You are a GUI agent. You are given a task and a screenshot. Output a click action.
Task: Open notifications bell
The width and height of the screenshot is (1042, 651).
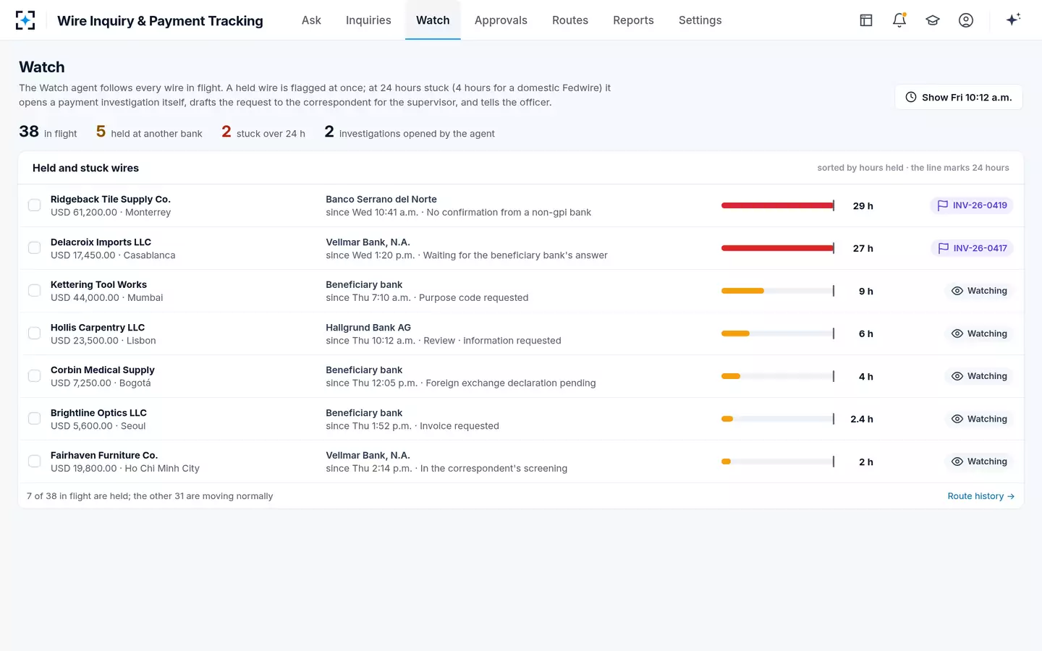899,20
